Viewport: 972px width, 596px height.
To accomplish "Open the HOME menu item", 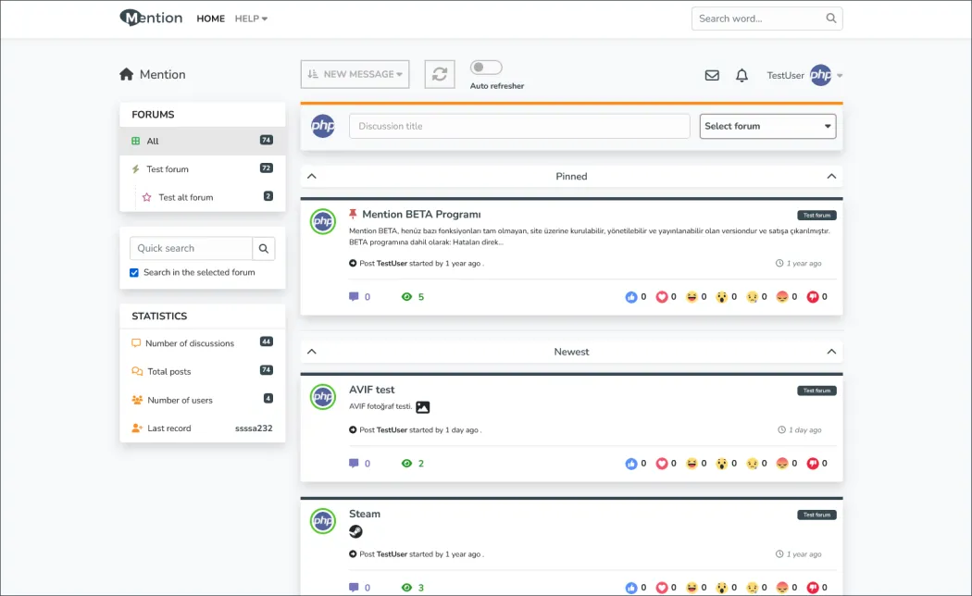I will (x=211, y=19).
